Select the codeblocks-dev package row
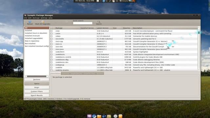210x118 pixels. click(x=124, y=62)
